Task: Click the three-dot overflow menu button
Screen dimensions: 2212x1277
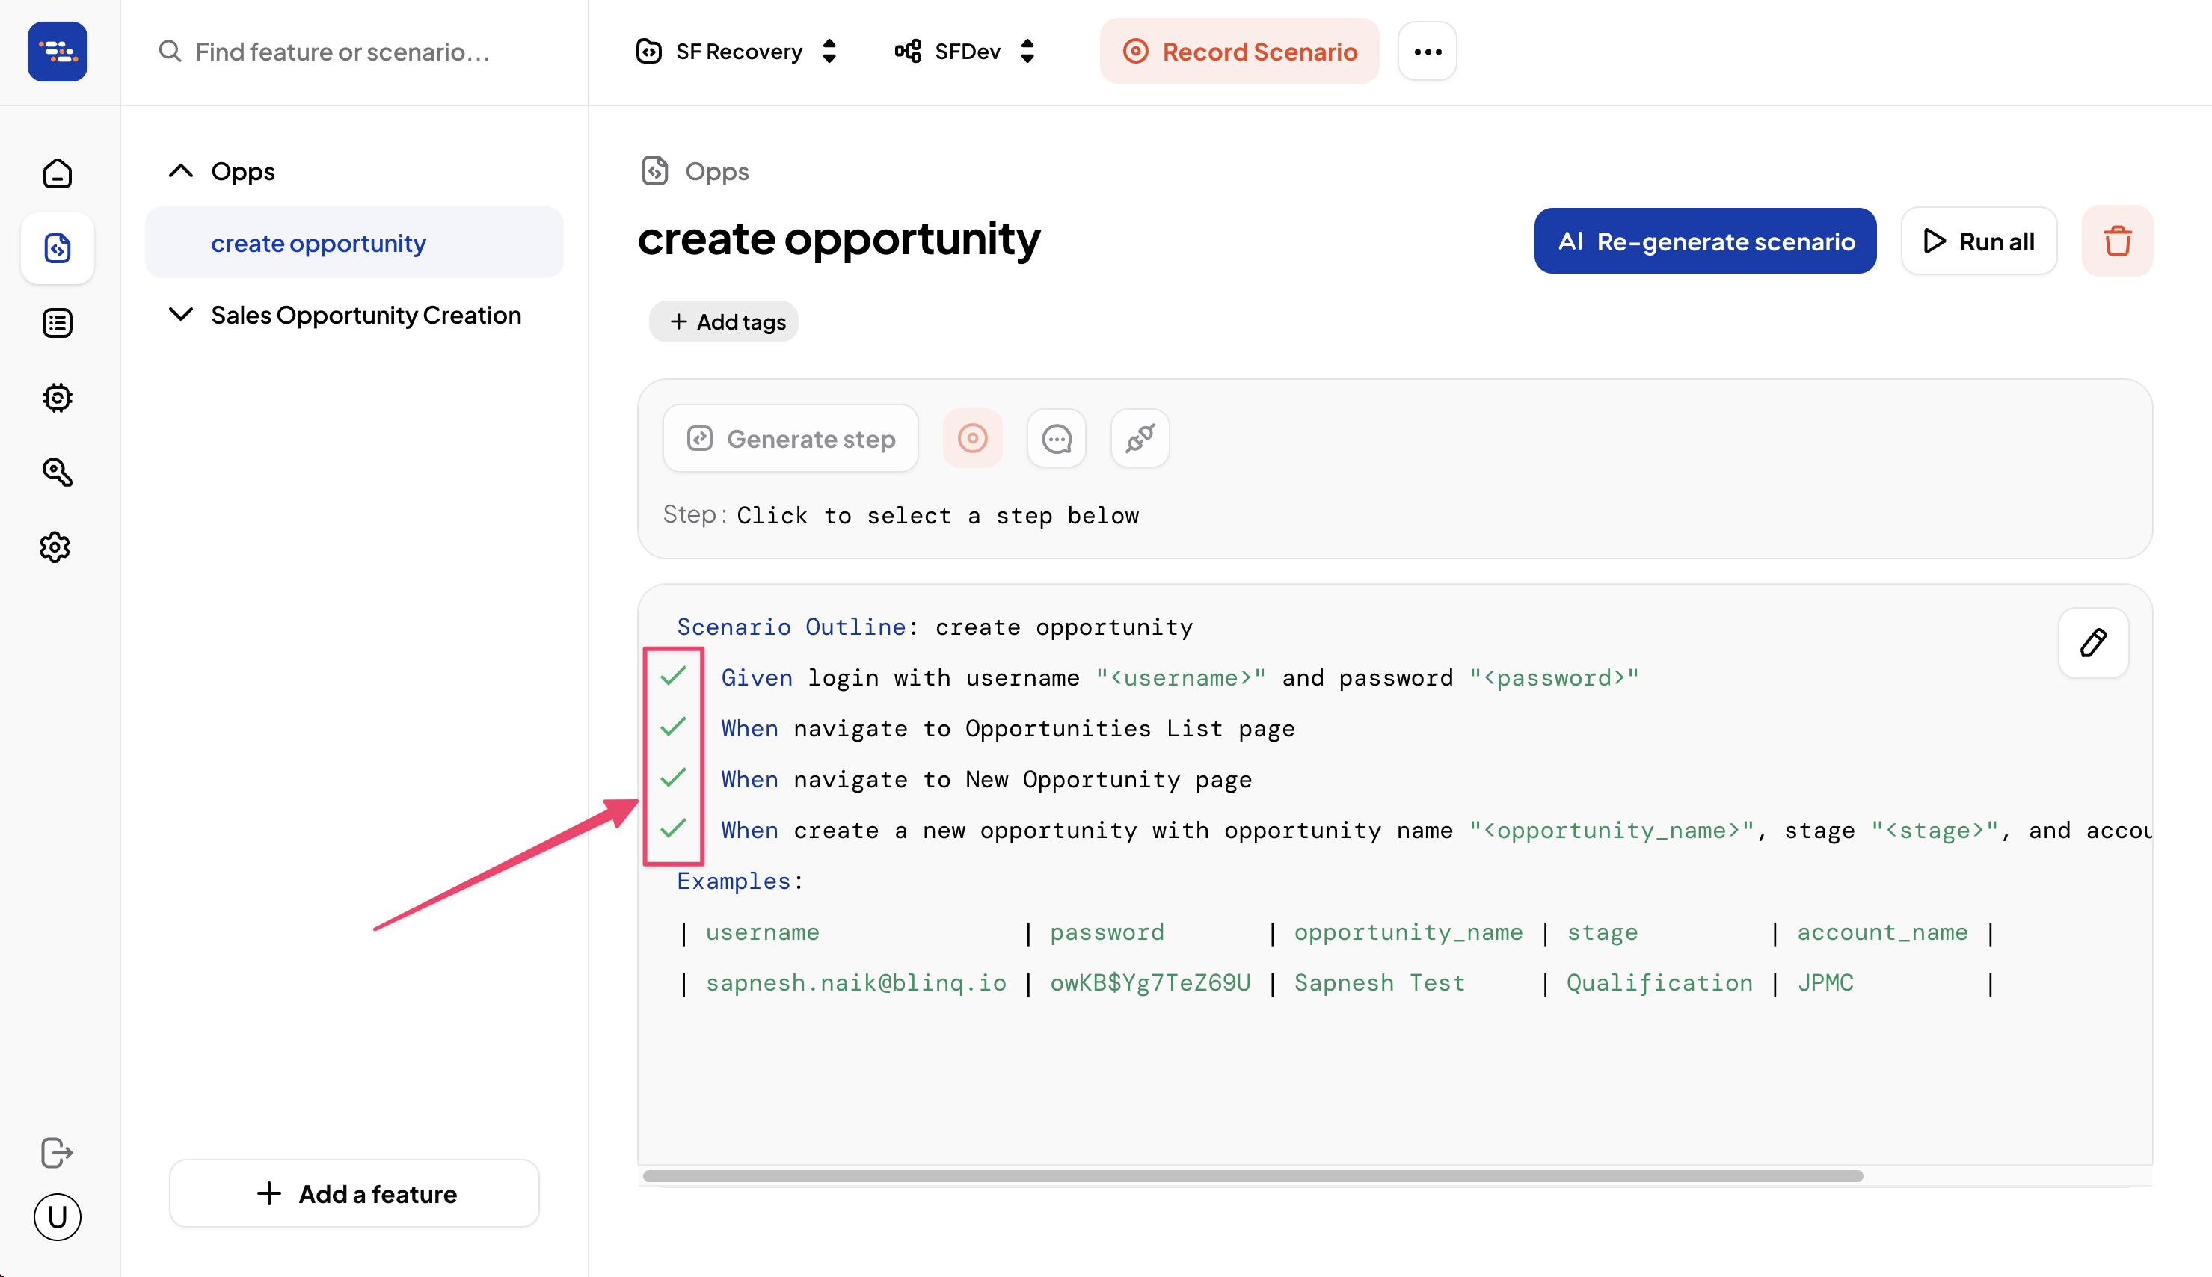Action: click(x=1425, y=52)
